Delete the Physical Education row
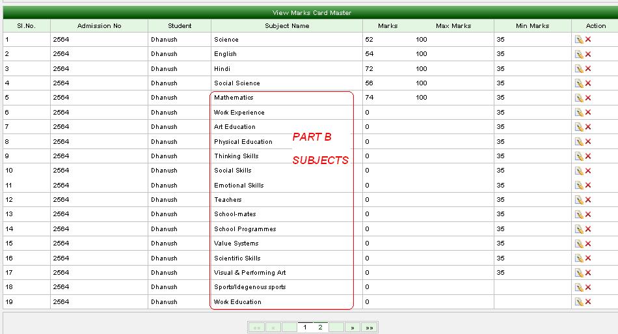 click(x=588, y=142)
